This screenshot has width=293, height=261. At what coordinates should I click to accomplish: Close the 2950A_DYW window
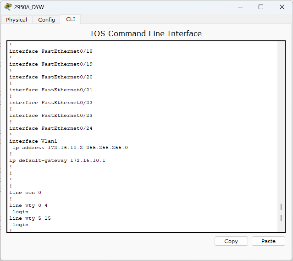tap(282, 7)
